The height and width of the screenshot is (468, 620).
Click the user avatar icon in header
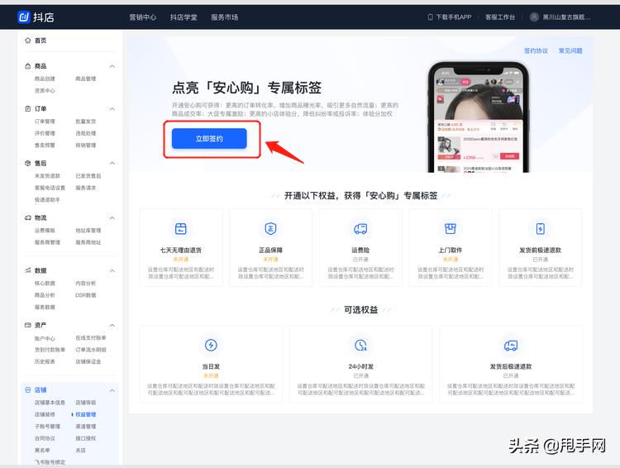pyautogui.click(x=534, y=17)
